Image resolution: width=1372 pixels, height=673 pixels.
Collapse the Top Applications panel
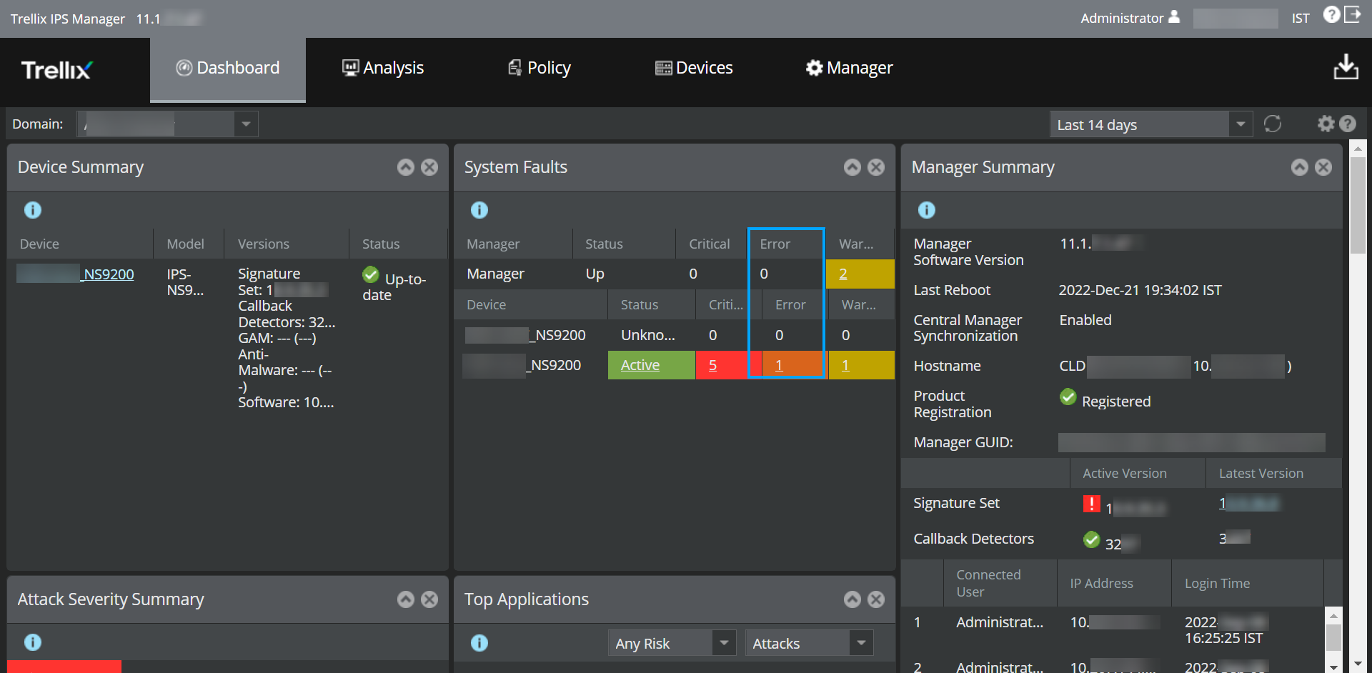[x=852, y=599]
